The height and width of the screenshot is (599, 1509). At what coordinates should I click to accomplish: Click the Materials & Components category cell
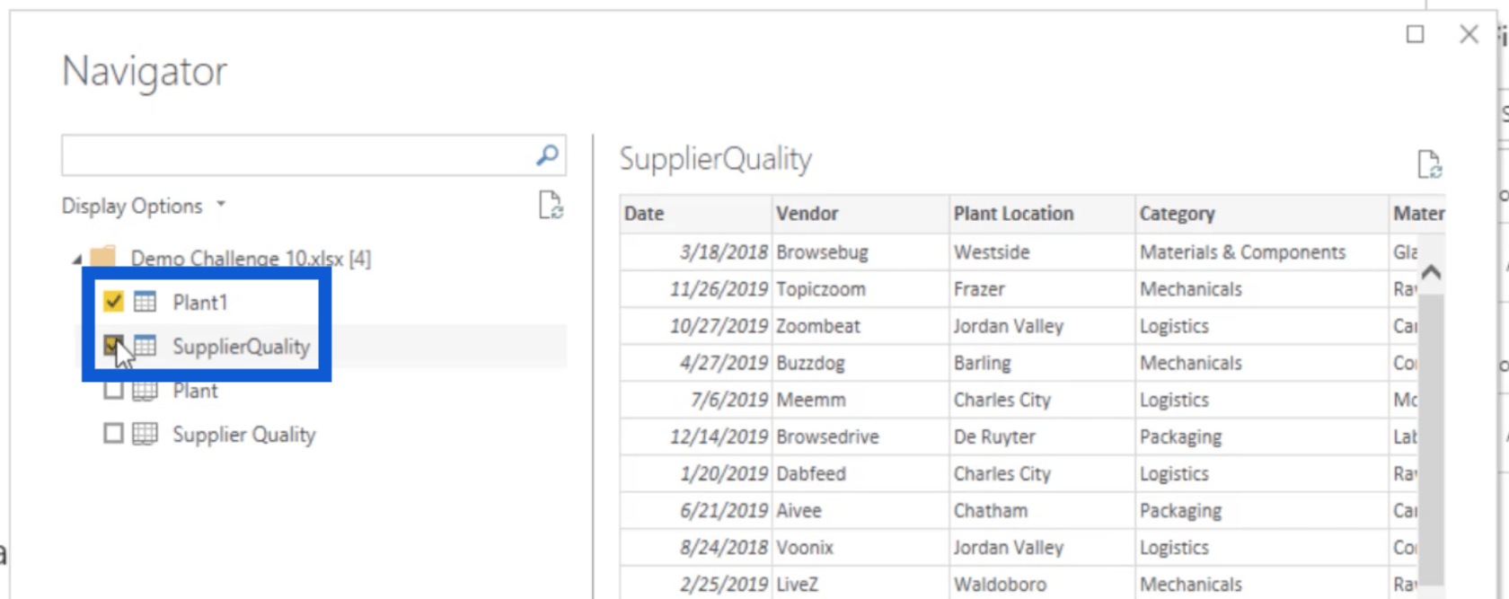pos(1261,252)
